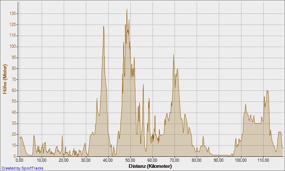Click the 110,00 distance axis label

point(263,160)
